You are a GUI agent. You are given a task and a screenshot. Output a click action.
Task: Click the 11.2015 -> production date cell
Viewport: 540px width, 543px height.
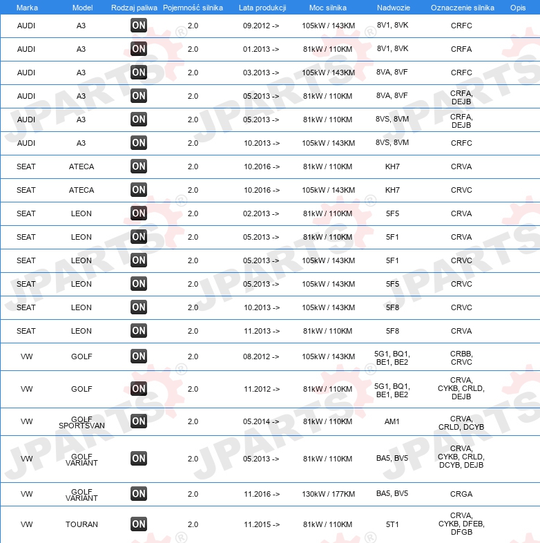point(262,524)
